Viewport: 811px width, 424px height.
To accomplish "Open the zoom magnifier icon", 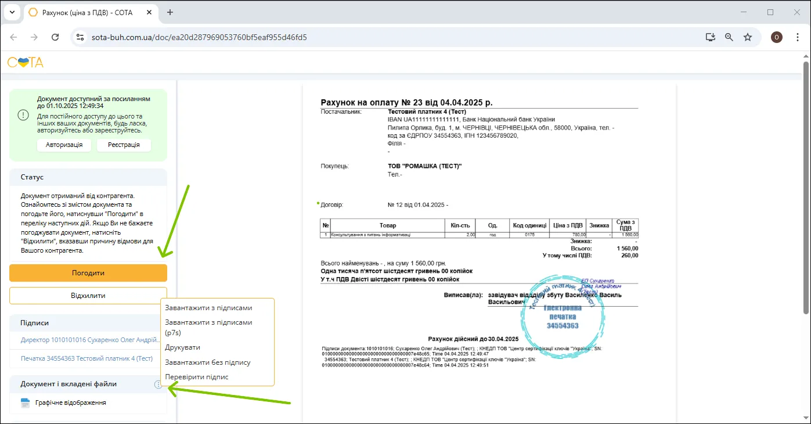I will pyautogui.click(x=729, y=37).
